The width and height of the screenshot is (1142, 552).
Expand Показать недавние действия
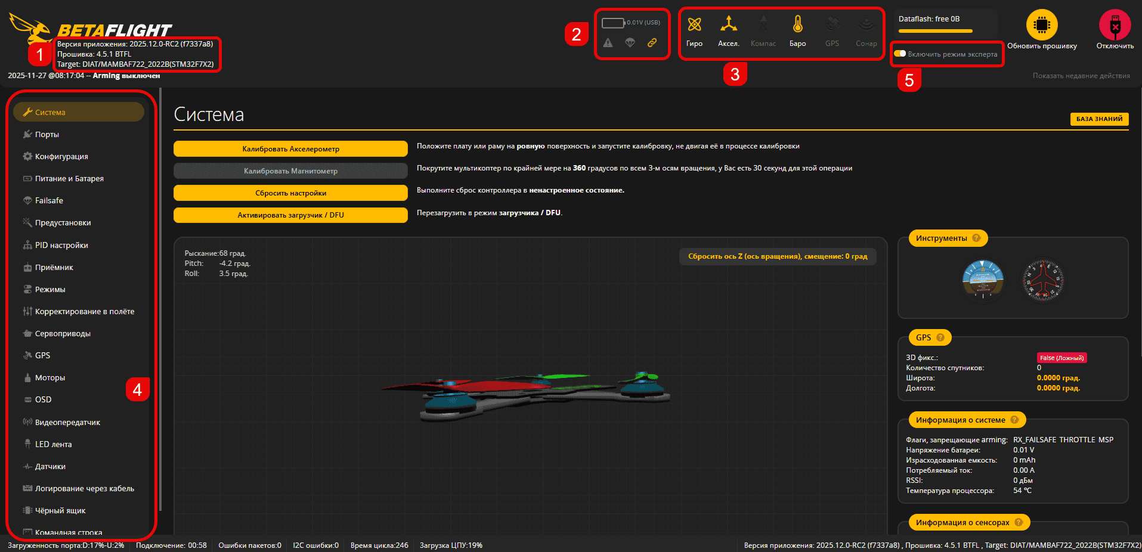tap(1081, 75)
